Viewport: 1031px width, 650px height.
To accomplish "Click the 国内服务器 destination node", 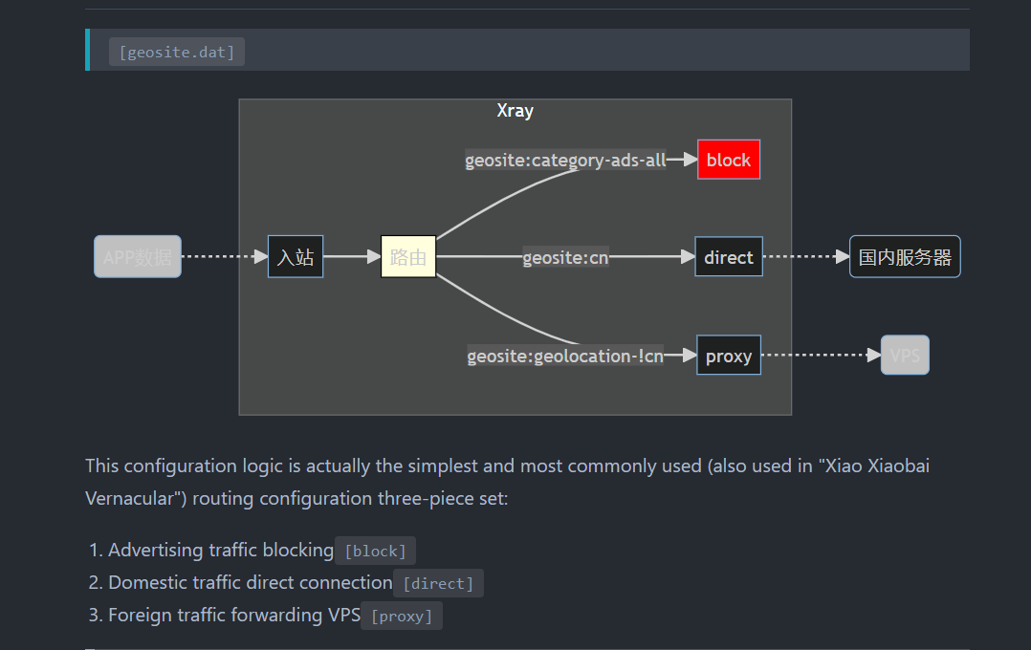I will pos(904,256).
